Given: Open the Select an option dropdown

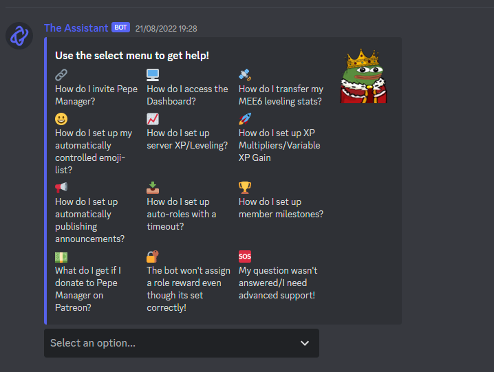Looking at the screenshot, I should (182, 343).
